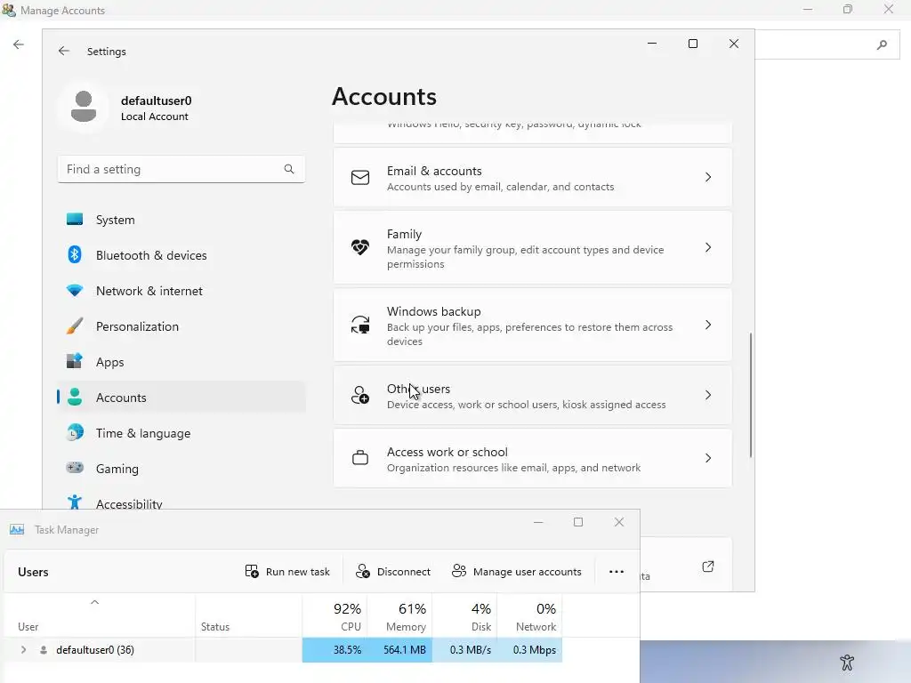
Task: Click the Manage Accounts search box
Action: 827,44
